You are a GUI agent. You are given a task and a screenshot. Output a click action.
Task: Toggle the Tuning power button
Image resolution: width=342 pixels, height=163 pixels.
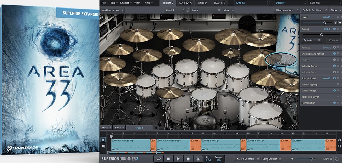[334, 29]
